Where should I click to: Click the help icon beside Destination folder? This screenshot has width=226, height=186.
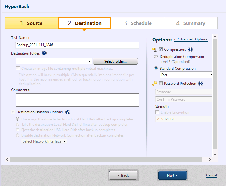point(44,53)
